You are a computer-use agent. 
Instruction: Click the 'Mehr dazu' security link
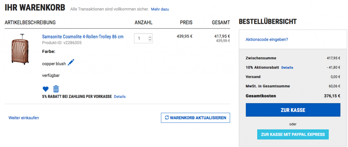click(x=160, y=9)
